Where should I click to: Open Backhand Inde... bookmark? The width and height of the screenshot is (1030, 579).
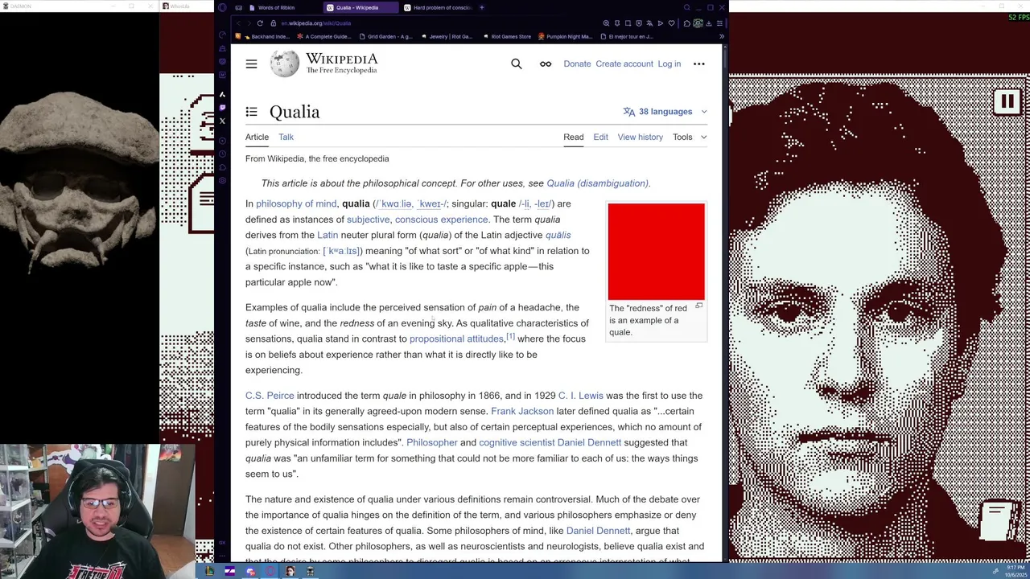click(x=265, y=36)
